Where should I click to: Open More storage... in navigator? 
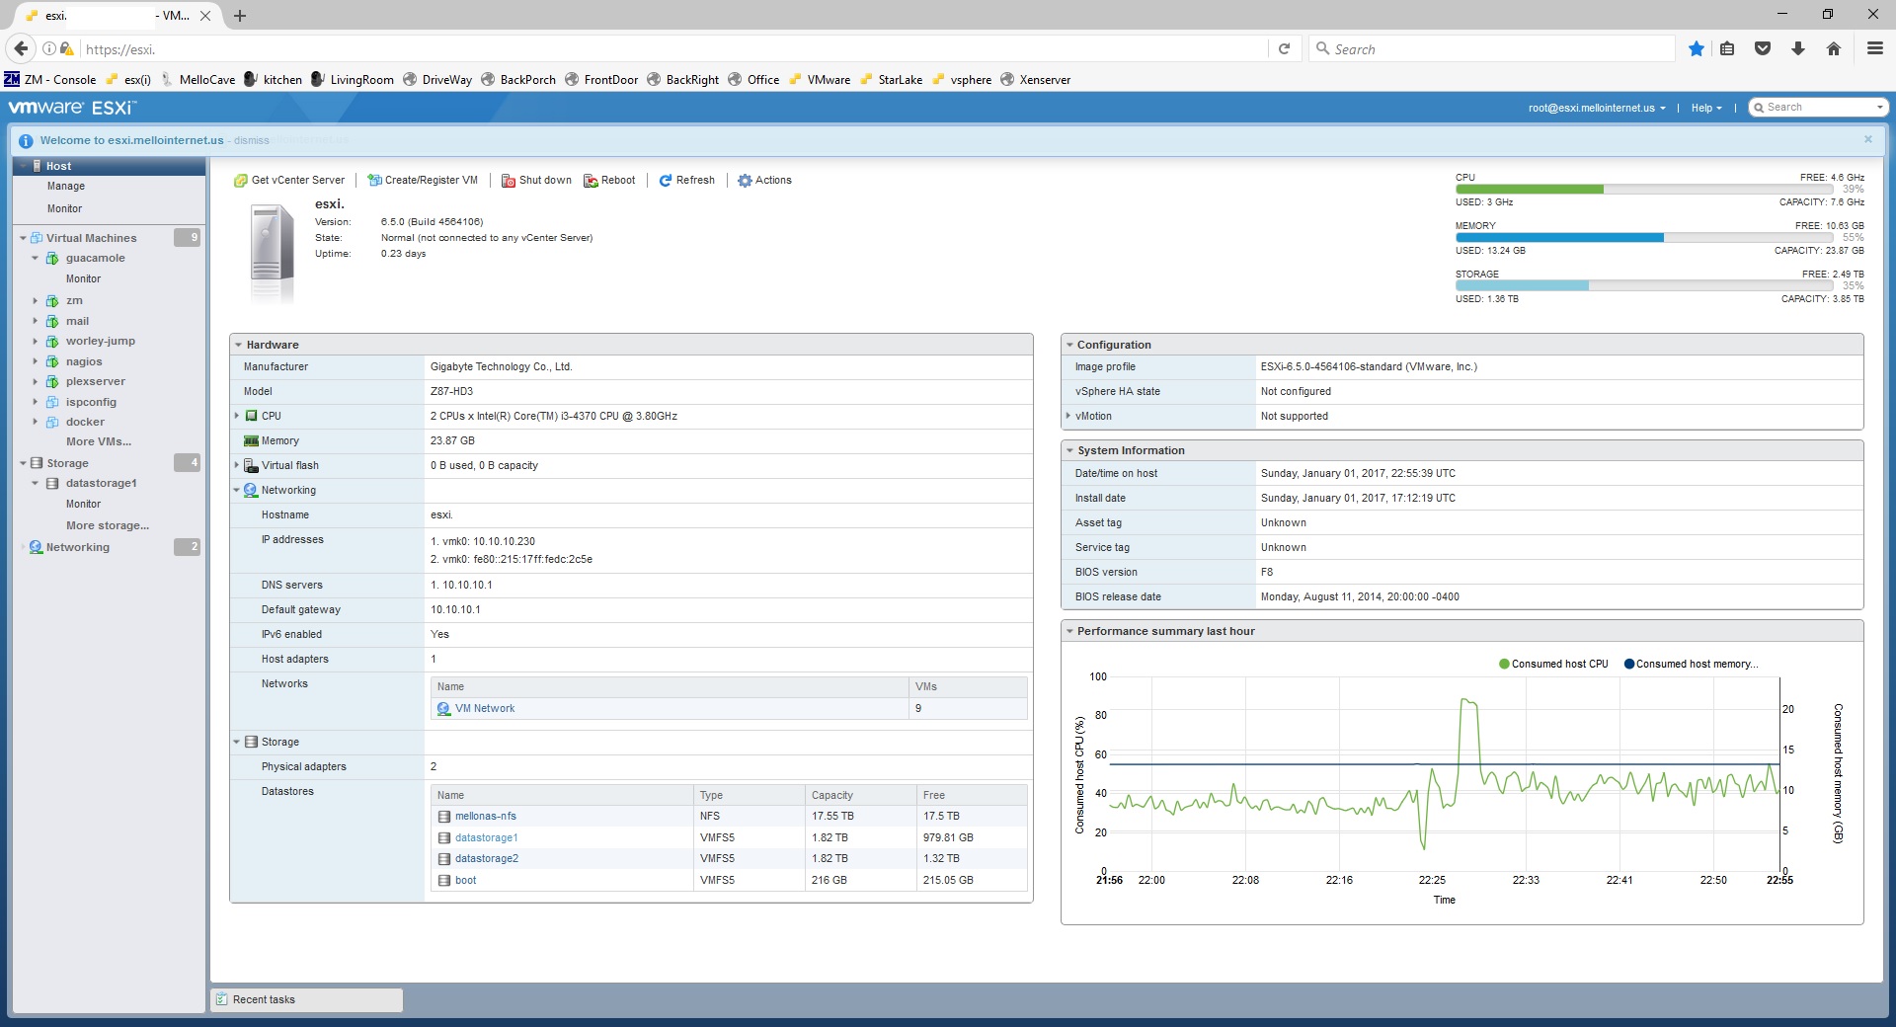click(108, 525)
